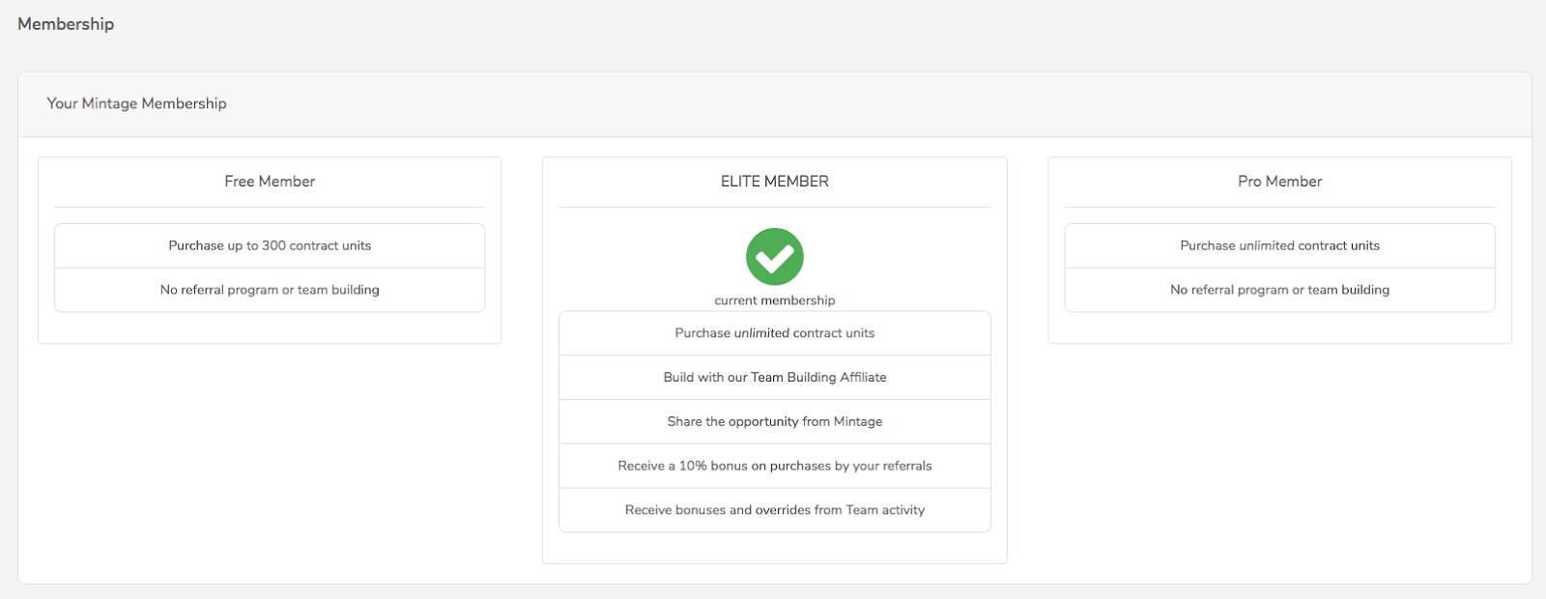Click '300' in the Free Member limit text
Screen dimensions: 1546x599
tap(273, 246)
